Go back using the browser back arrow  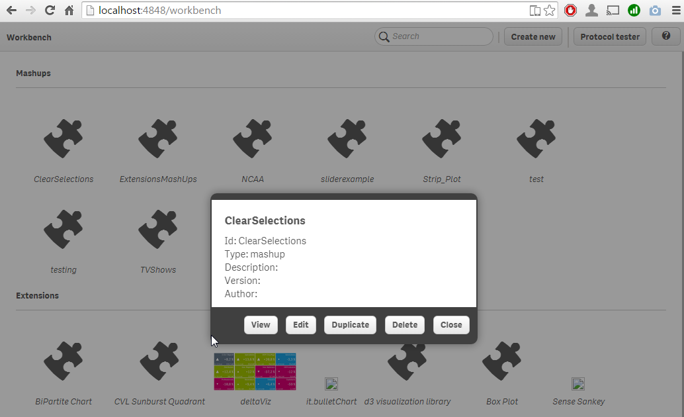(11, 10)
